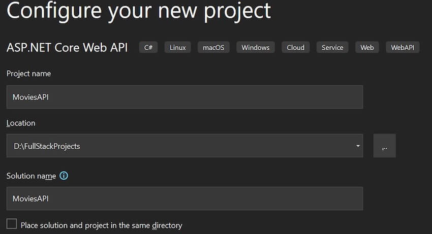Click the ASP.NET Core Web API template title
The height and width of the screenshot is (234, 432).
(x=67, y=48)
